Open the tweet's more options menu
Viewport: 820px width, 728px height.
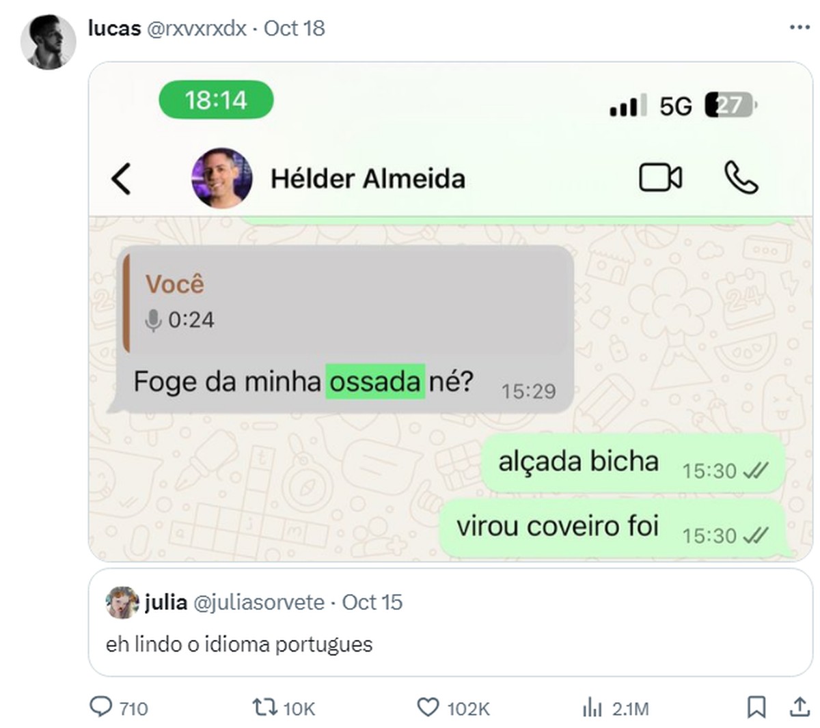(799, 28)
